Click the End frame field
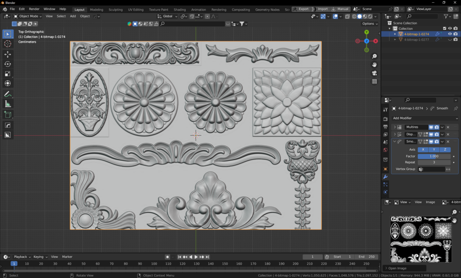This screenshot has width=461, height=278. click(x=367, y=257)
